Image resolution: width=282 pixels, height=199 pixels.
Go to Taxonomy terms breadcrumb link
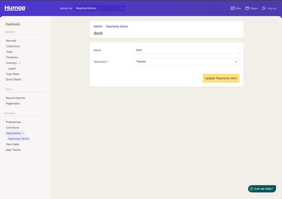click(116, 26)
